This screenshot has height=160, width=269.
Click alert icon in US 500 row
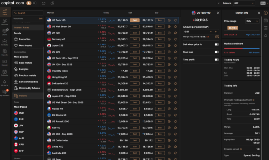point(175,52)
